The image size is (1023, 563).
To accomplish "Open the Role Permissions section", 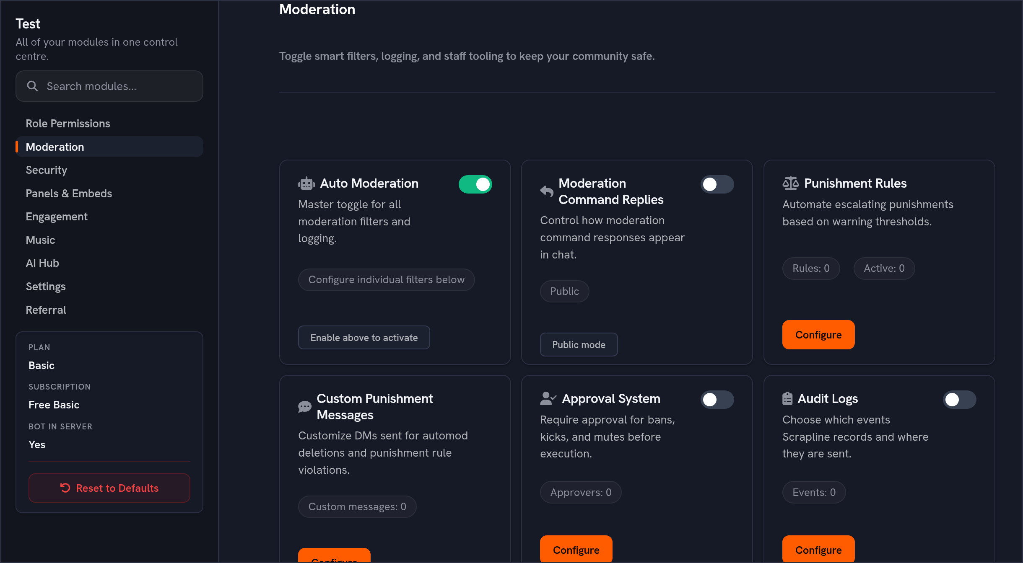I will tap(109, 124).
